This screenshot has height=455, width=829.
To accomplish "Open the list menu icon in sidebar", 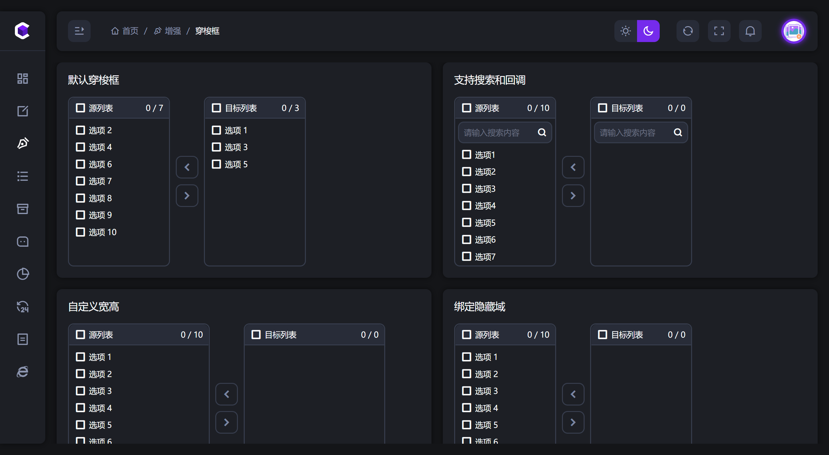I will [22, 176].
